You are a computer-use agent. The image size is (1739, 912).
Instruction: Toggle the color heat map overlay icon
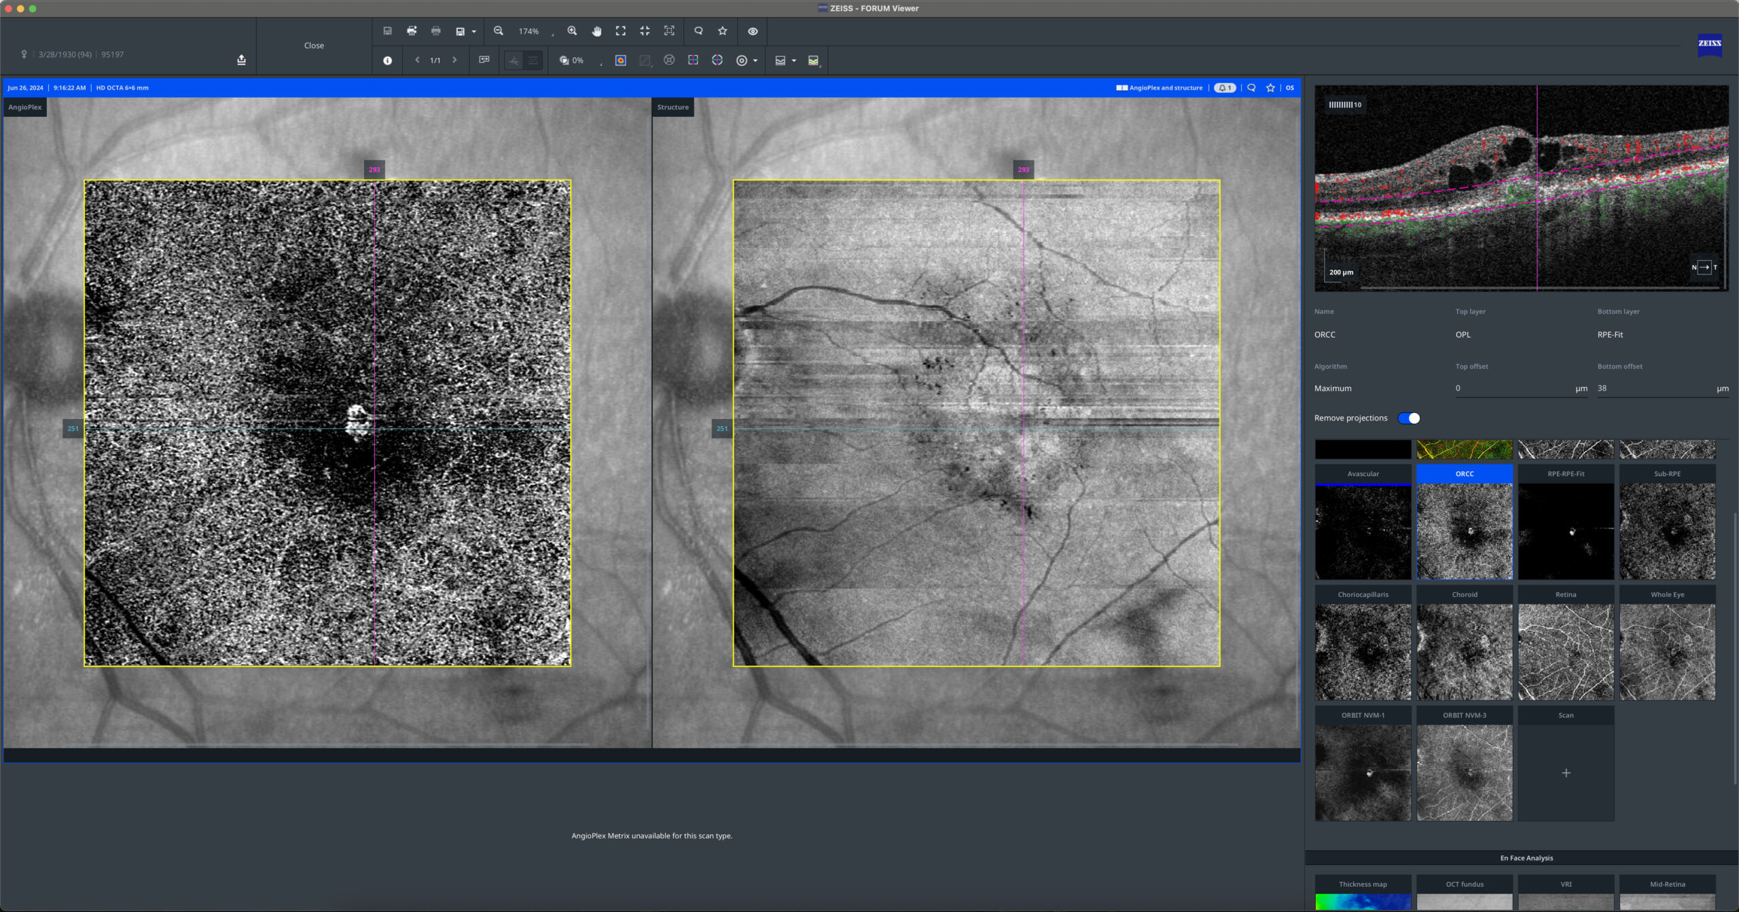[x=620, y=60]
